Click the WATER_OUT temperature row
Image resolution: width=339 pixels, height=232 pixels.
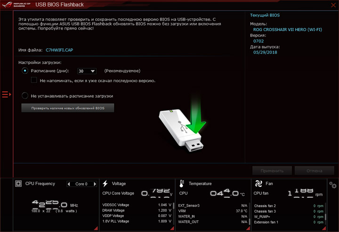tap(213, 222)
